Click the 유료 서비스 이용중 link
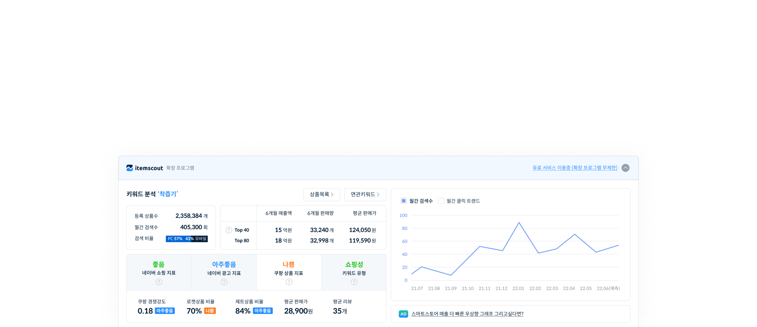757x327 pixels. coord(575,168)
